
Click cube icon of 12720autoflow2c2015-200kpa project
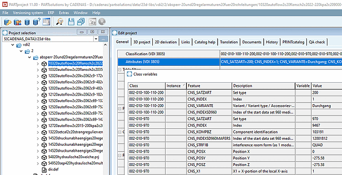click(x=44, y=126)
